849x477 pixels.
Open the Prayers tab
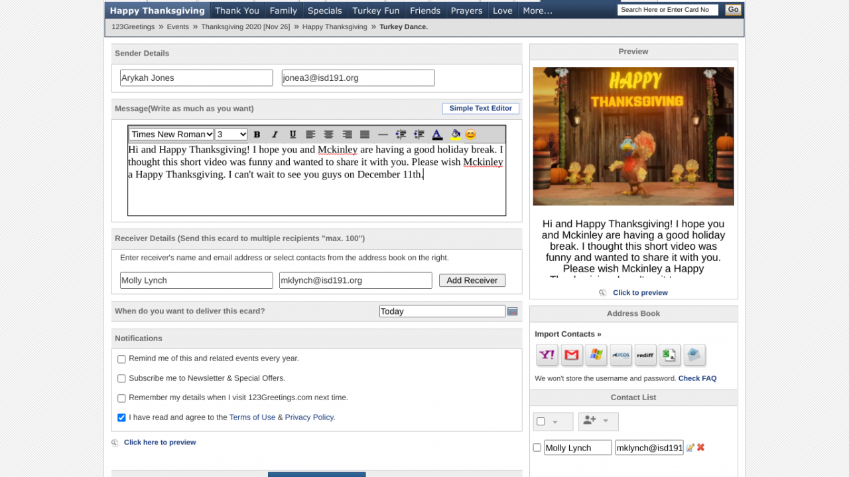(467, 11)
